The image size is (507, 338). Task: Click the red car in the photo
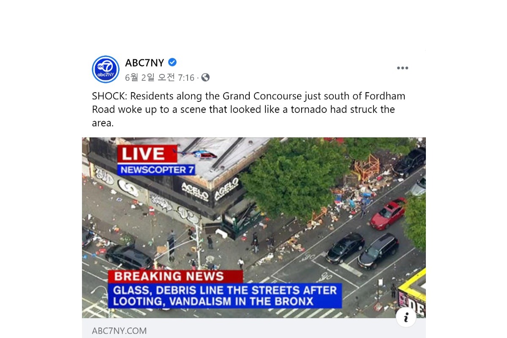389,213
